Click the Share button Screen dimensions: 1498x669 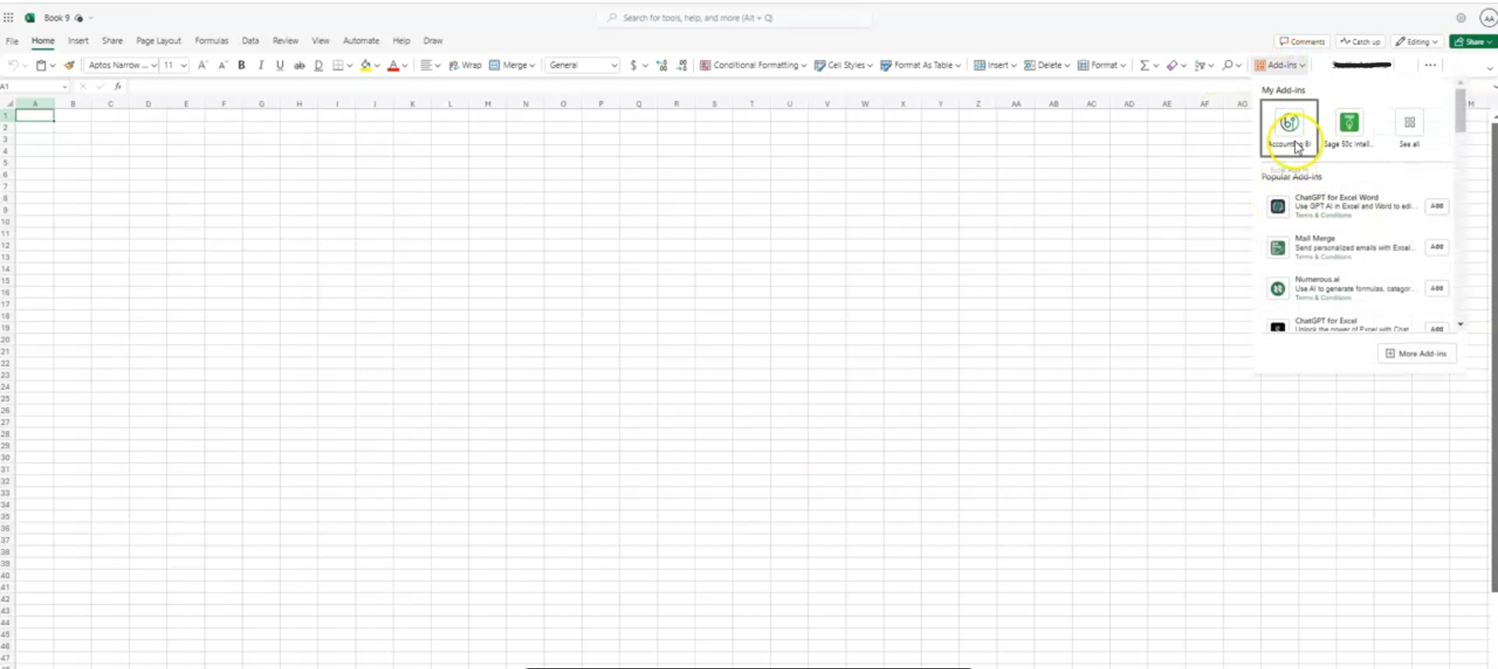(x=1472, y=41)
